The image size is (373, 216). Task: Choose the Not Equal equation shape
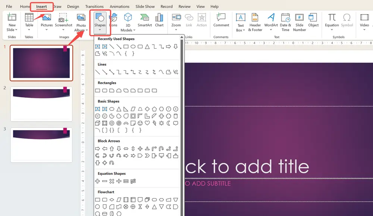point(133,181)
